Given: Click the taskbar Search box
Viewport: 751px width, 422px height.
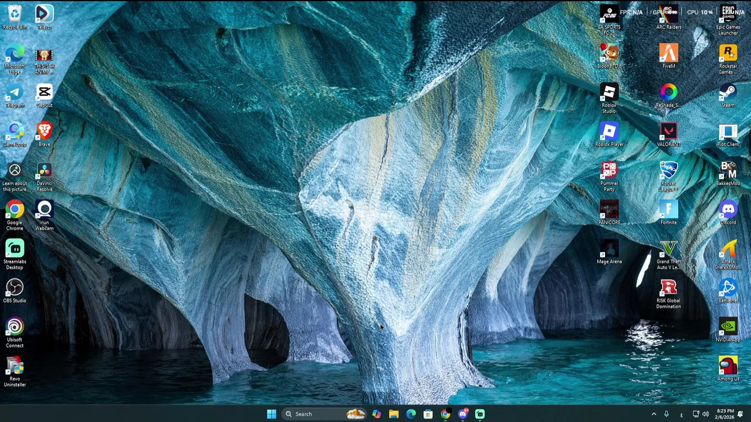Looking at the screenshot, I should (324, 414).
